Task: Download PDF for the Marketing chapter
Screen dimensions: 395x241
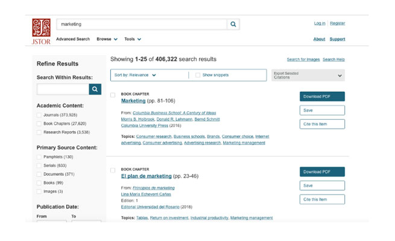Action: [322, 97]
